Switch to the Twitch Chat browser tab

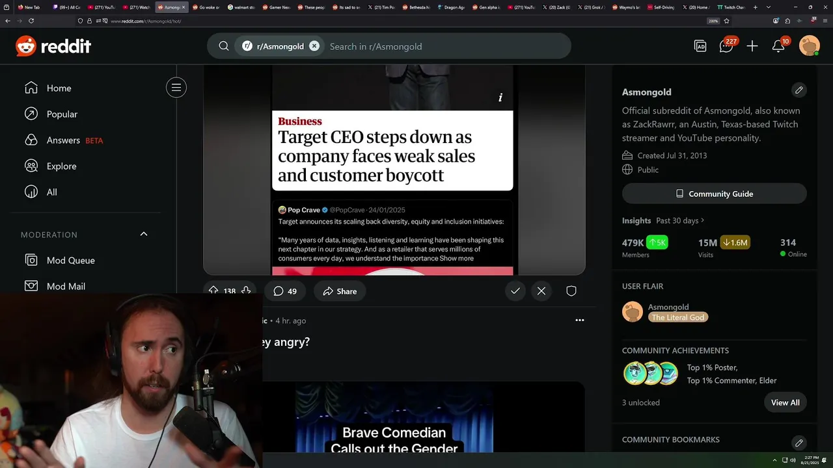coord(731,7)
